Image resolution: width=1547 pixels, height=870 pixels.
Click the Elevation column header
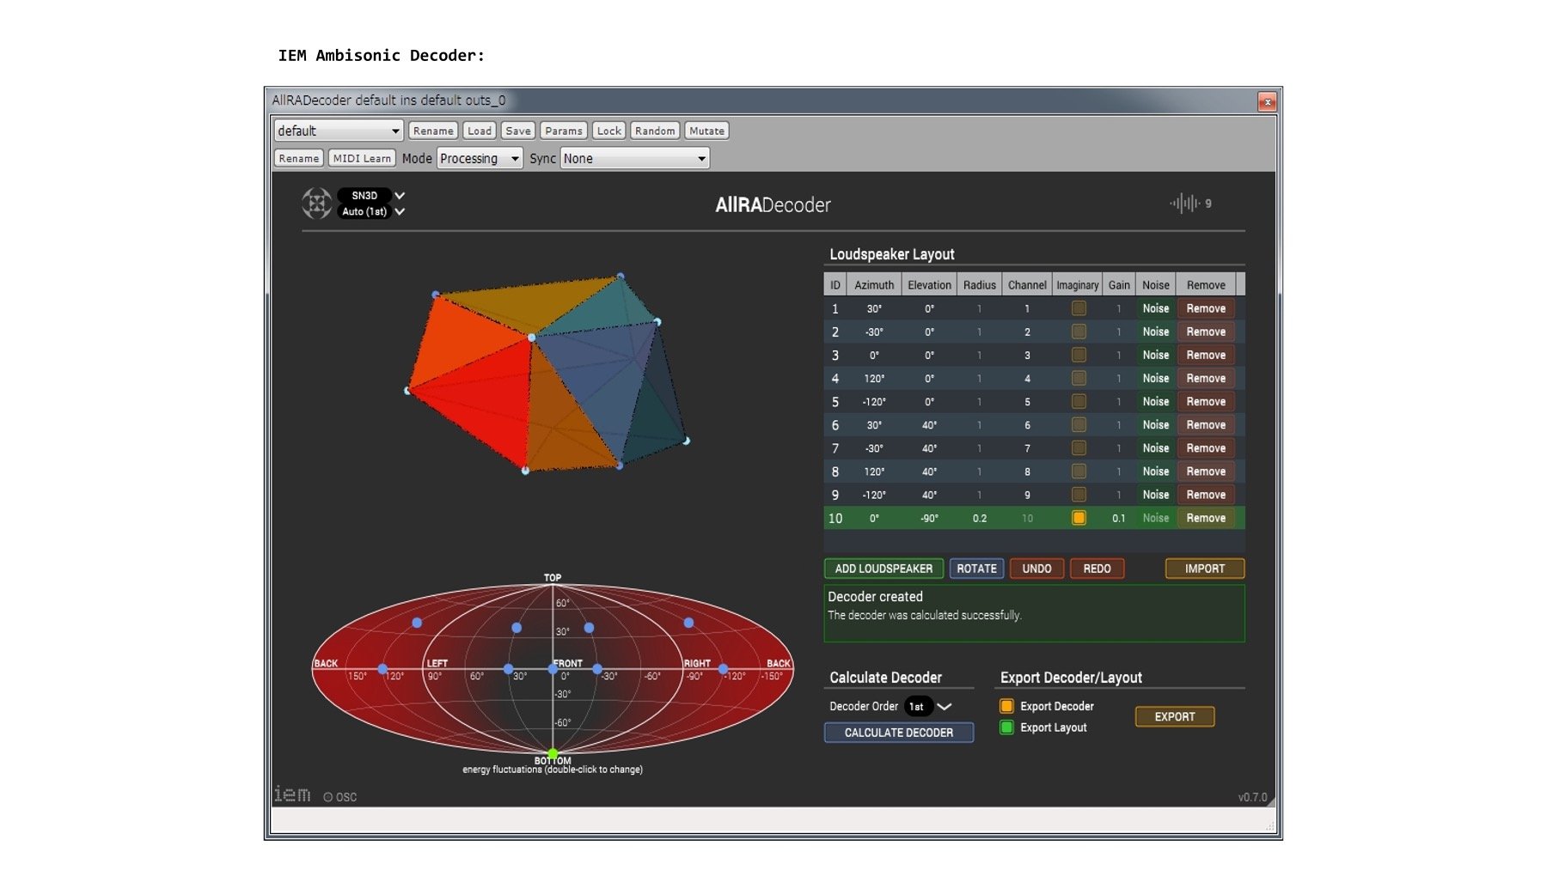coord(929,285)
